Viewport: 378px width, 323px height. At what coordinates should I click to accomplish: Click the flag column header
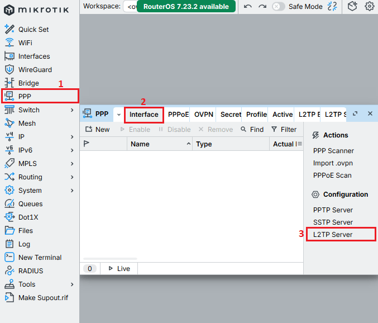click(103, 144)
